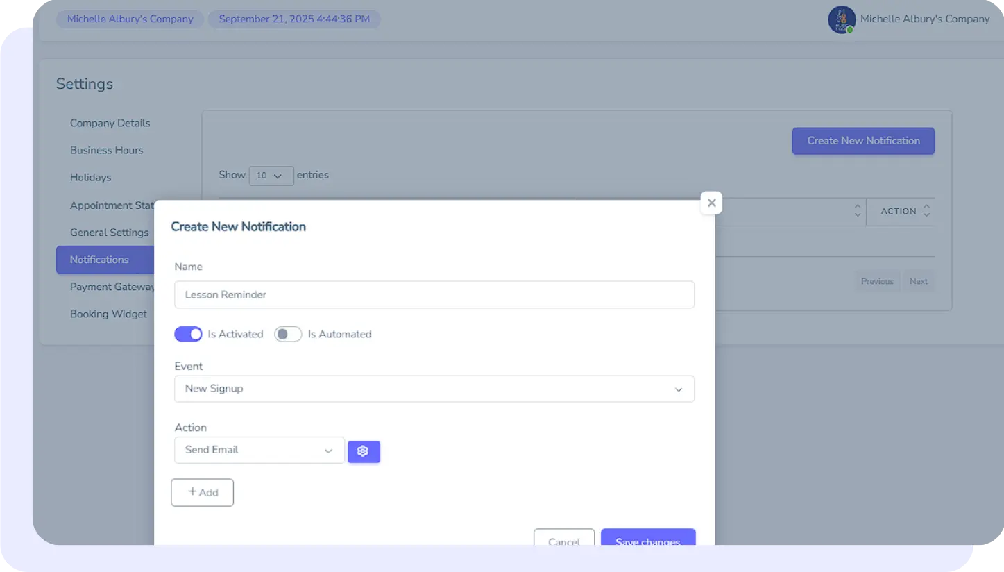
Task: Open the Booking Widget settings
Action: point(108,314)
